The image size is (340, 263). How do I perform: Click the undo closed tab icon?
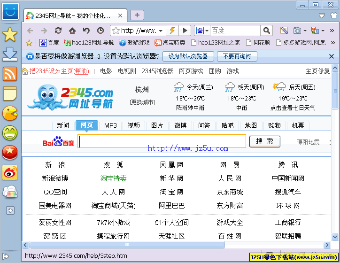pos(86,31)
